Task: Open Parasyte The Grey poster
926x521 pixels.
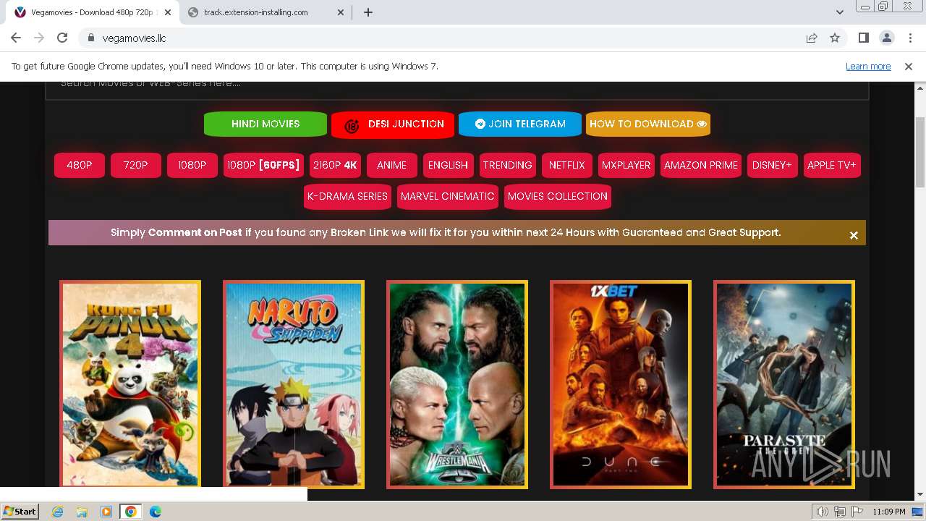Action: (x=784, y=384)
